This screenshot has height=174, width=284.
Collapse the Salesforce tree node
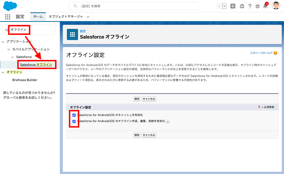(12, 57)
